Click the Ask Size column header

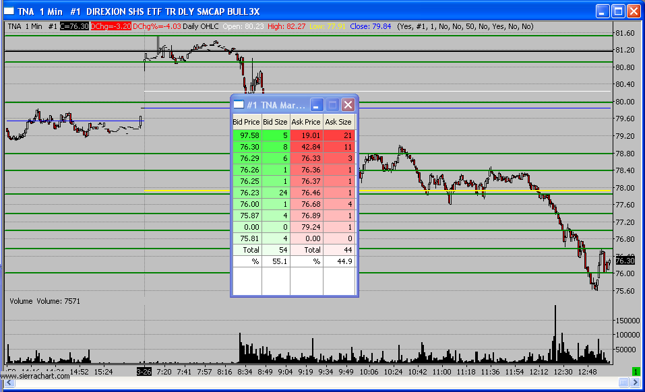[338, 122]
